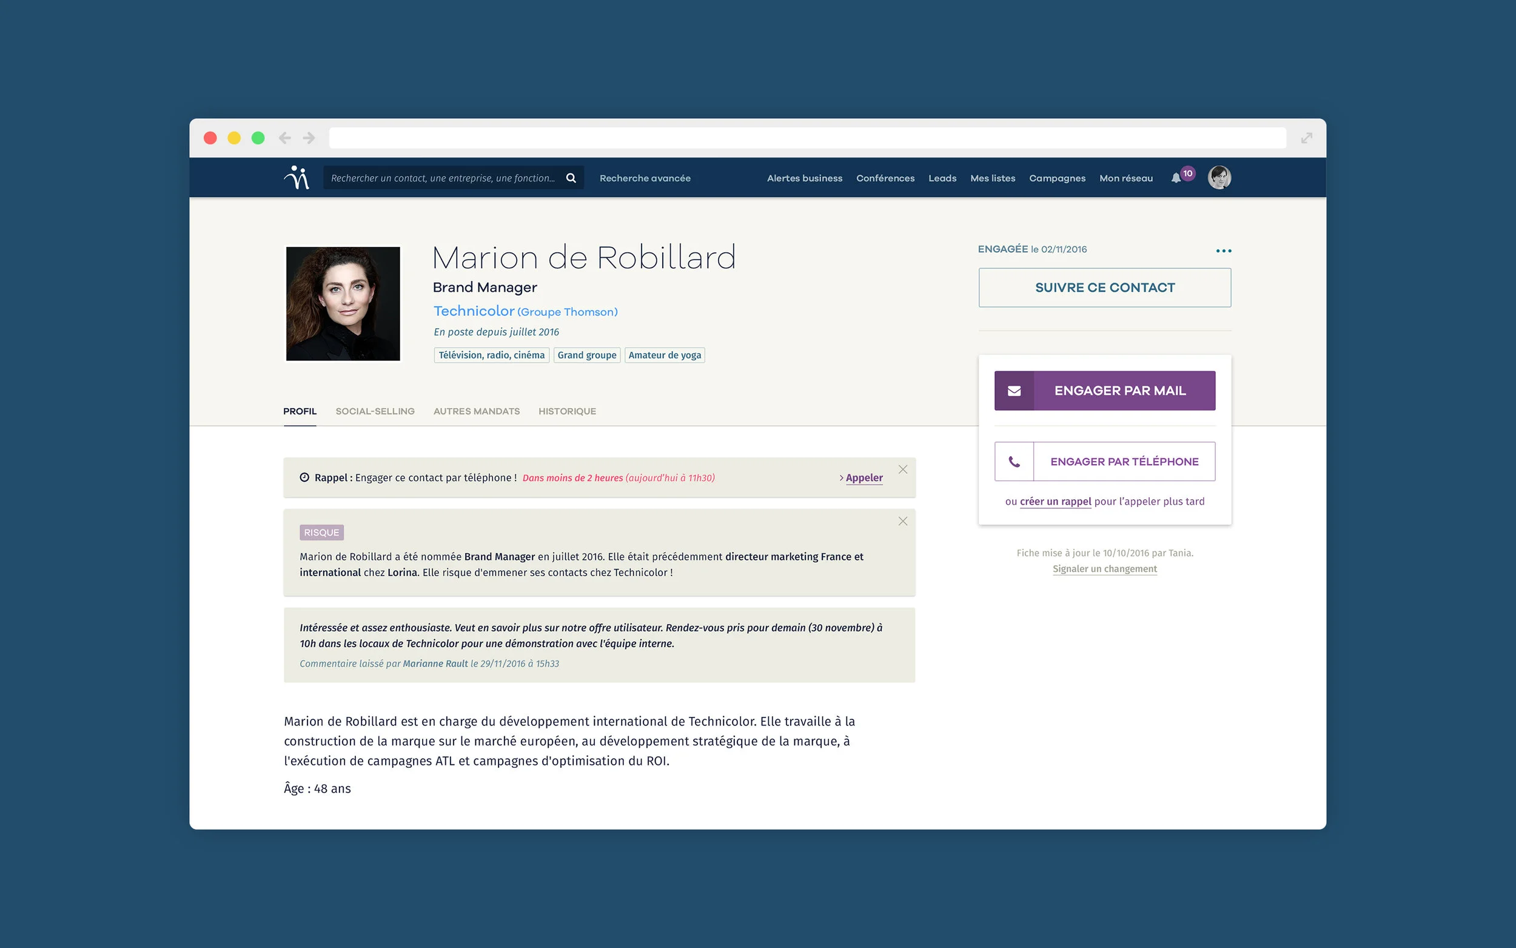1516x948 pixels.
Task: Open the Leads section
Action: point(942,178)
